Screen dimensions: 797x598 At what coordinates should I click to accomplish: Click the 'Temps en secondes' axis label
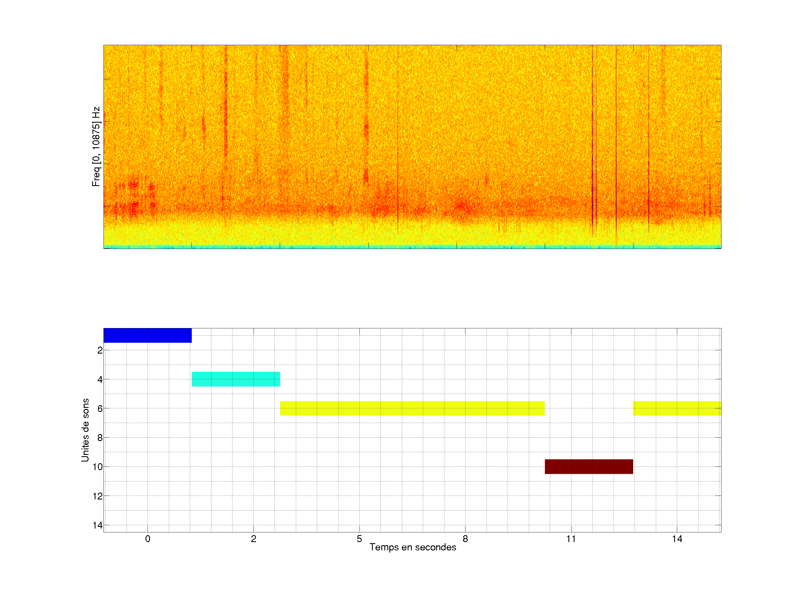[x=413, y=547]
